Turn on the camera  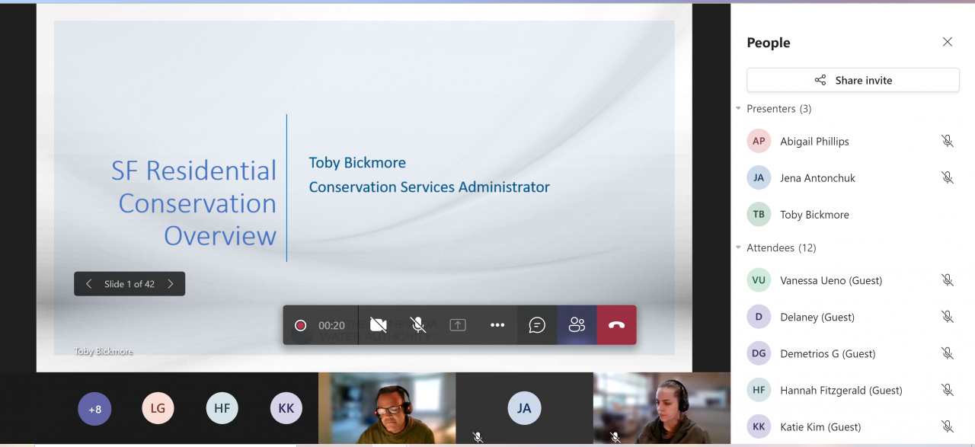pyautogui.click(x=379, y=325)
